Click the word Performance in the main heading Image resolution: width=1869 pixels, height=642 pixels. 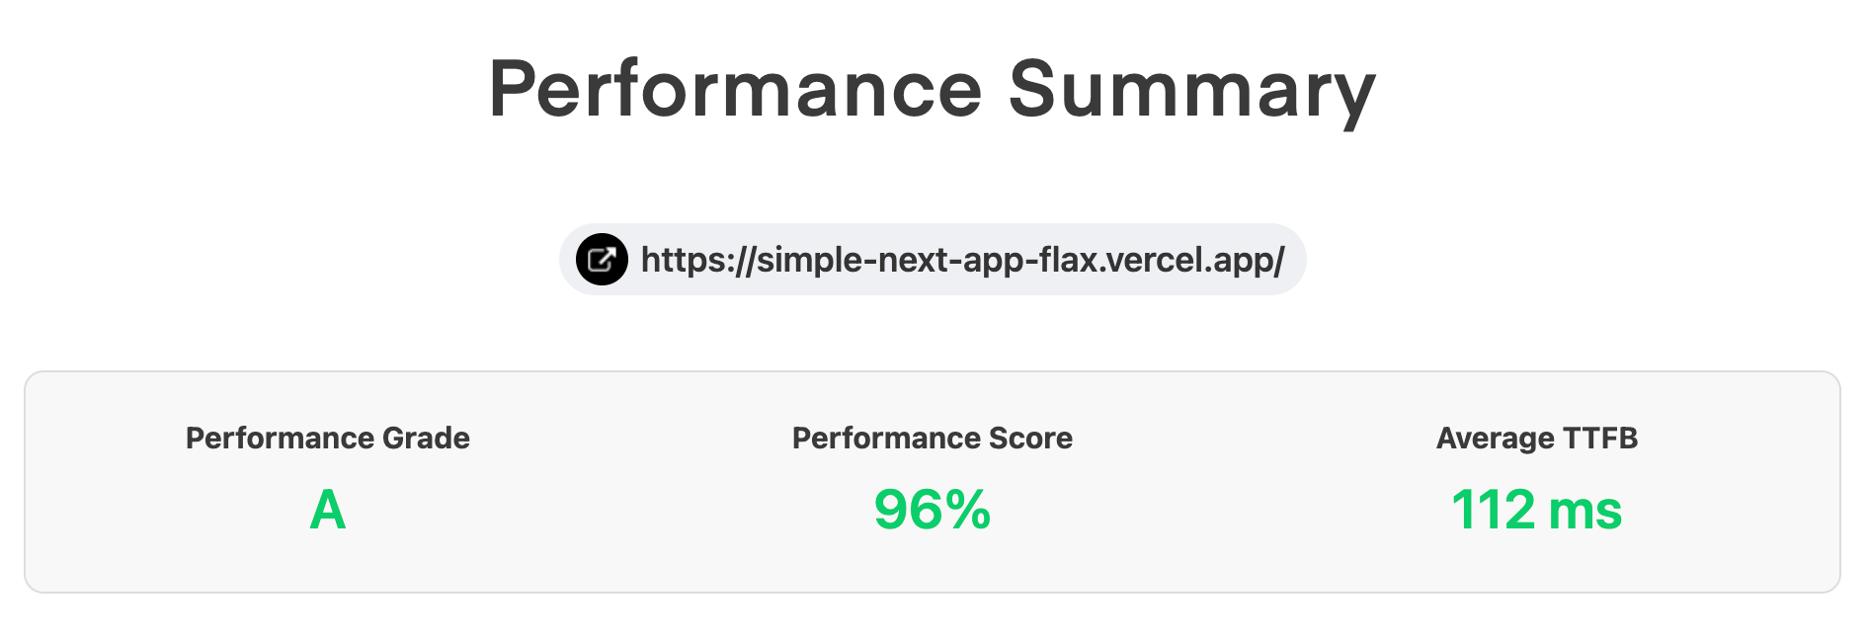735,90
